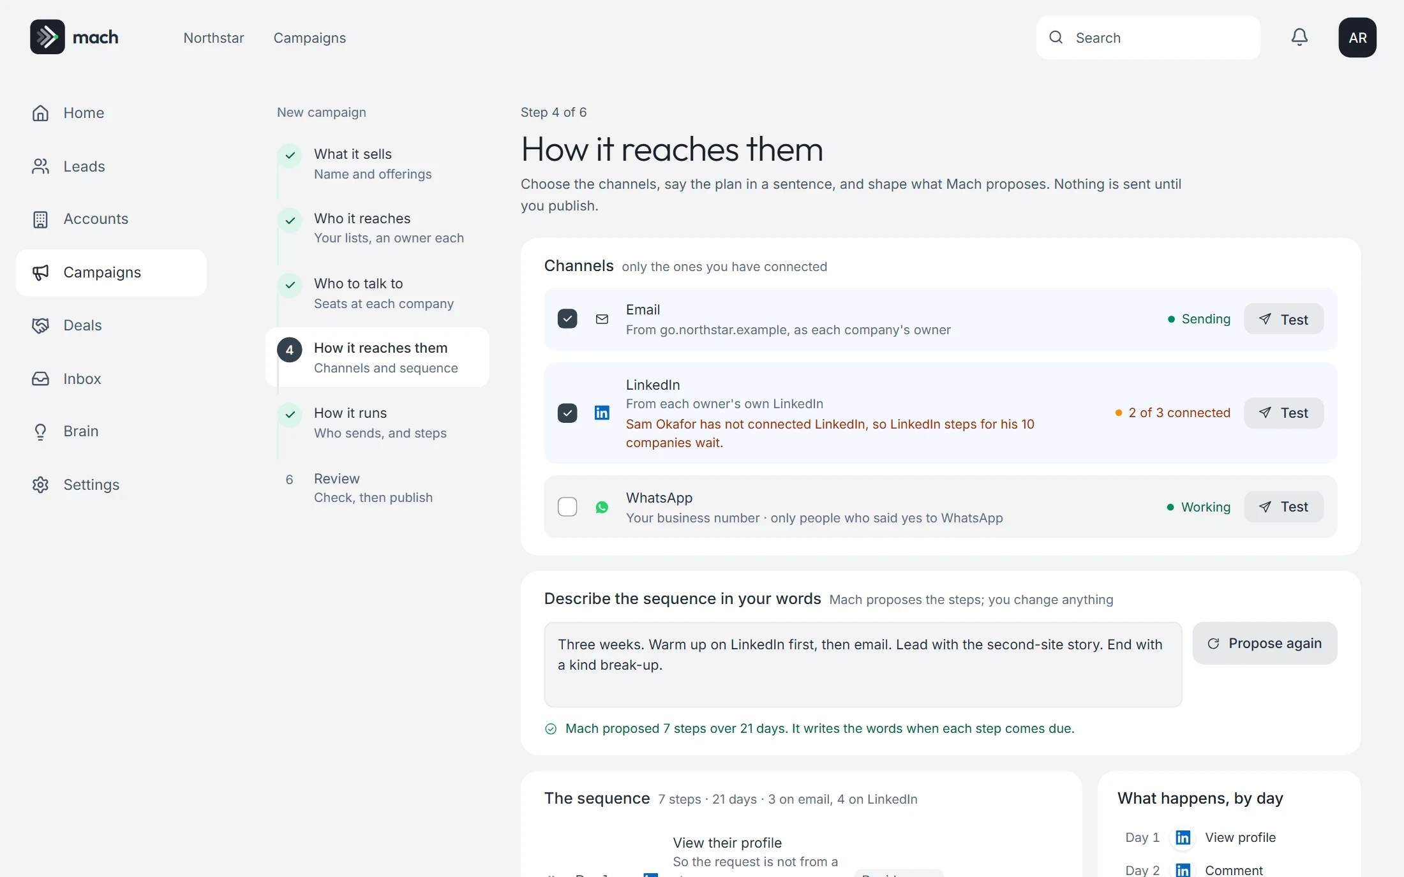This screenshot has height=877, width=1404.
Task: Open Campaigns in top navigation
Action: coord(310,38)
